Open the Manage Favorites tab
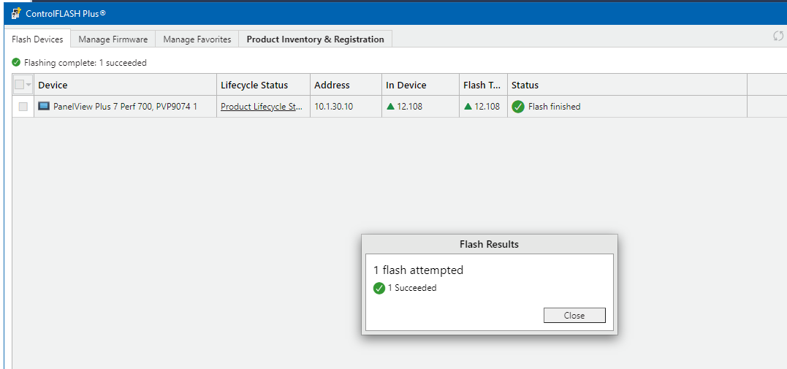The width and height of the screenshot is (787, 369). coord(197,39)
